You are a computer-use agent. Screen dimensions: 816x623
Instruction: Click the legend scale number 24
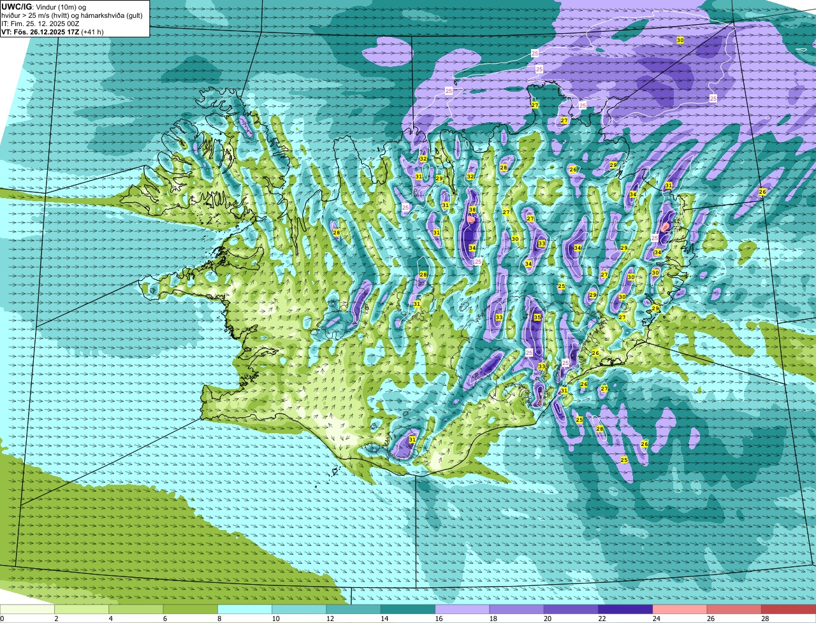[656, 619]
